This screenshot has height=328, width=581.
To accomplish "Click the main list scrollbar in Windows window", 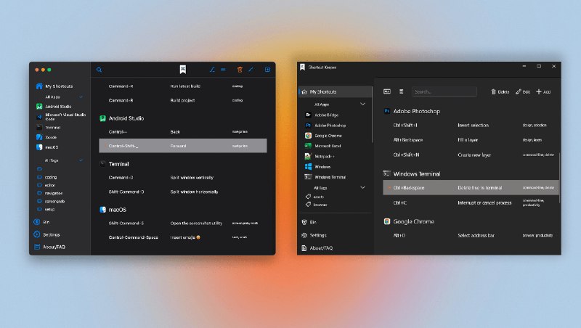I will coord(559,178).
